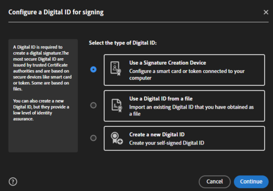
Task: Click the ribbon with plus sign icon
Action: coord(117,138)
